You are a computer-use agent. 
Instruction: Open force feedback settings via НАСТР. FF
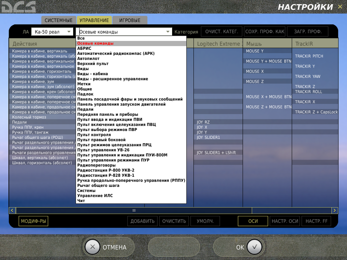tap(316, 221)
